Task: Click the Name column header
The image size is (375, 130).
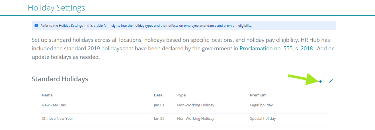Action: pyautogui.click(x=47, y=95)
